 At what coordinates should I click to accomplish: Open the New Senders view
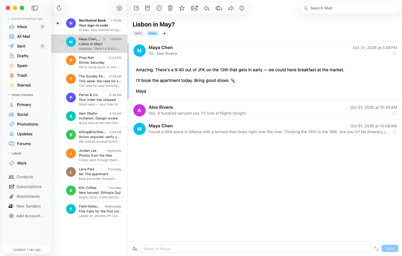coord(27,206)
